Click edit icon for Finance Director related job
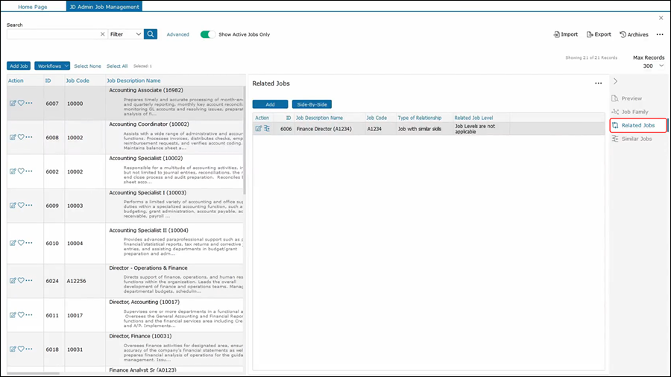 259,129
